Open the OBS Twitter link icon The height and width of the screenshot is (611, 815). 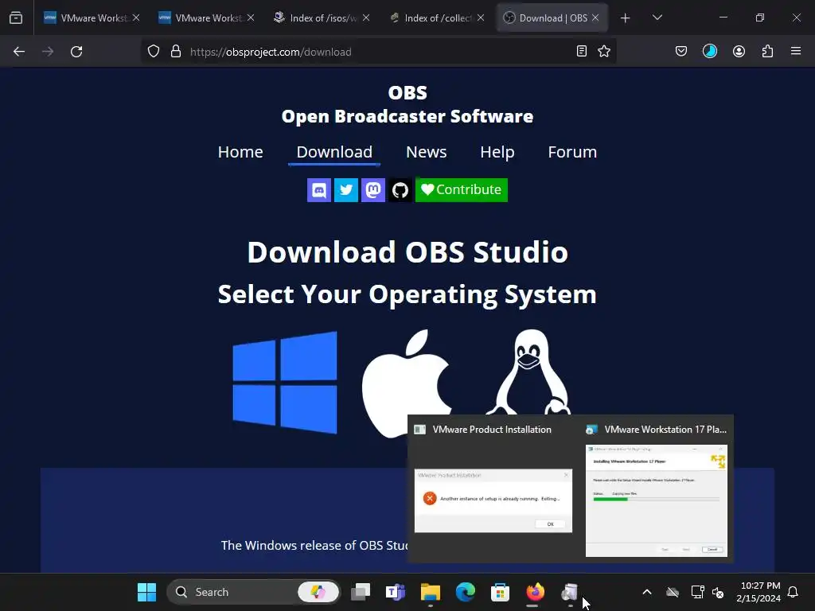pos(345,189)
